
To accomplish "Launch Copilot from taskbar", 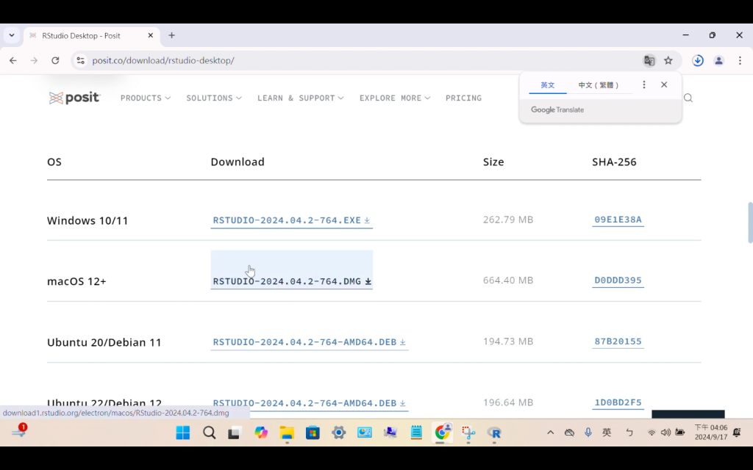I will click(x=261, y=433).
